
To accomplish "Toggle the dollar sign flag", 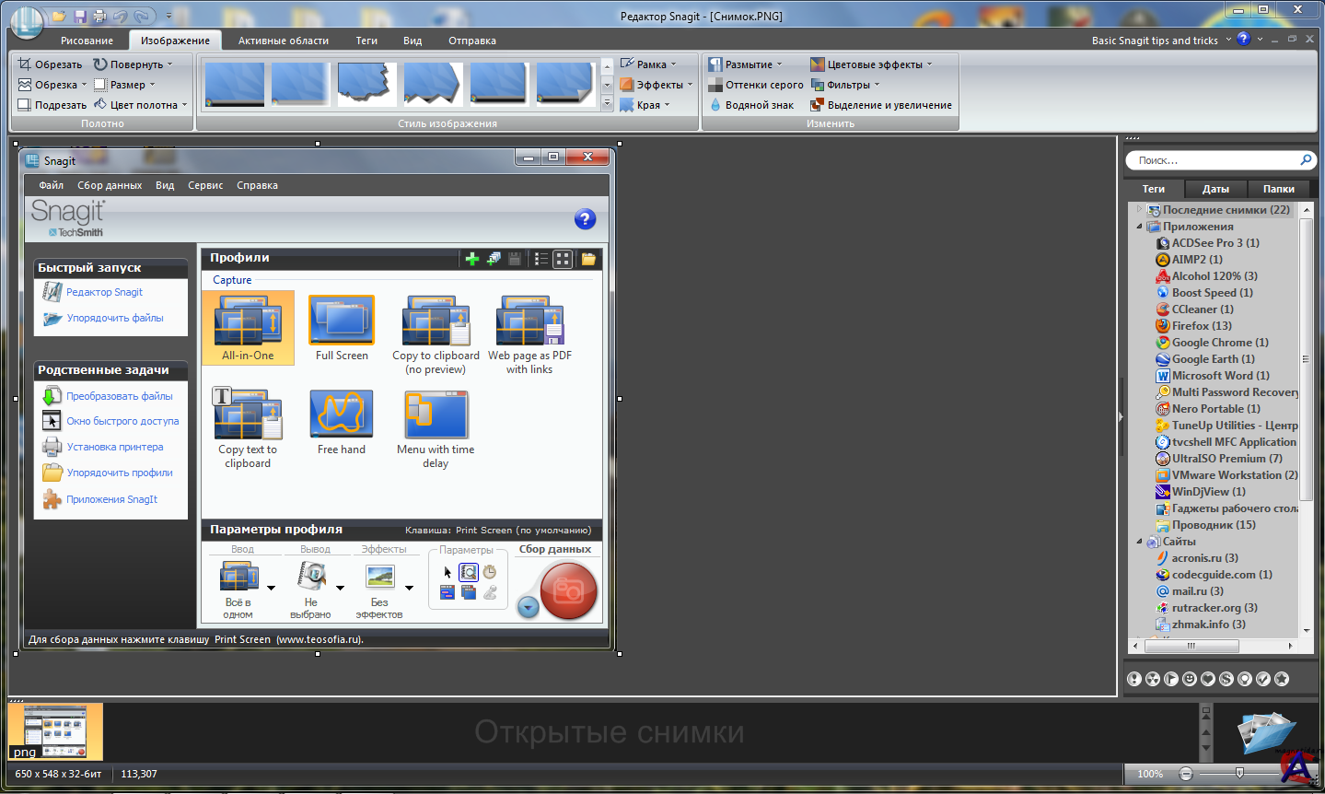I will (1226, 679).
